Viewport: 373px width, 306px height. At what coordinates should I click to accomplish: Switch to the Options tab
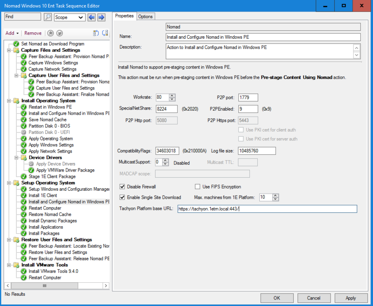(x=145, y=16)
